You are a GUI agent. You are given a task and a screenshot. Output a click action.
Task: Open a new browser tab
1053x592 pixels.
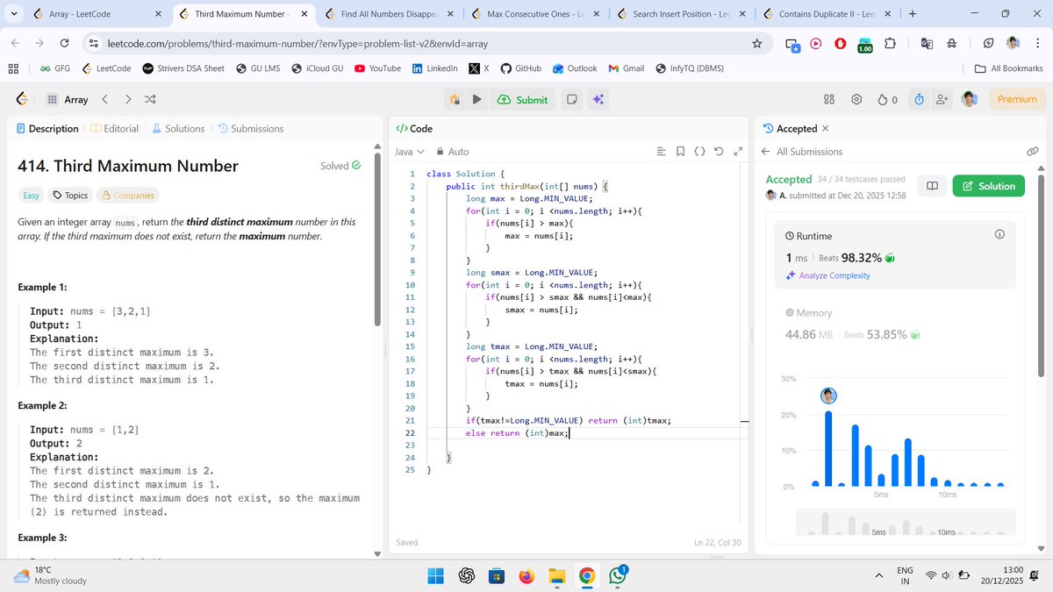pos(913,14)
